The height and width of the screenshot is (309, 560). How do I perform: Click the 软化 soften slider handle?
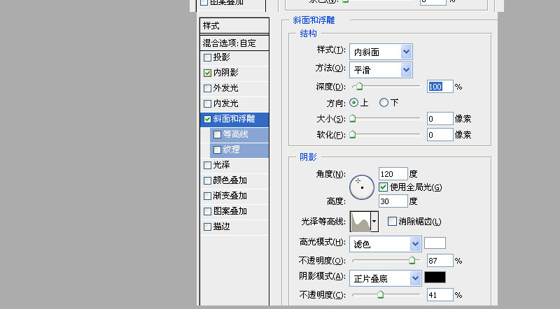tap(353, 134)
